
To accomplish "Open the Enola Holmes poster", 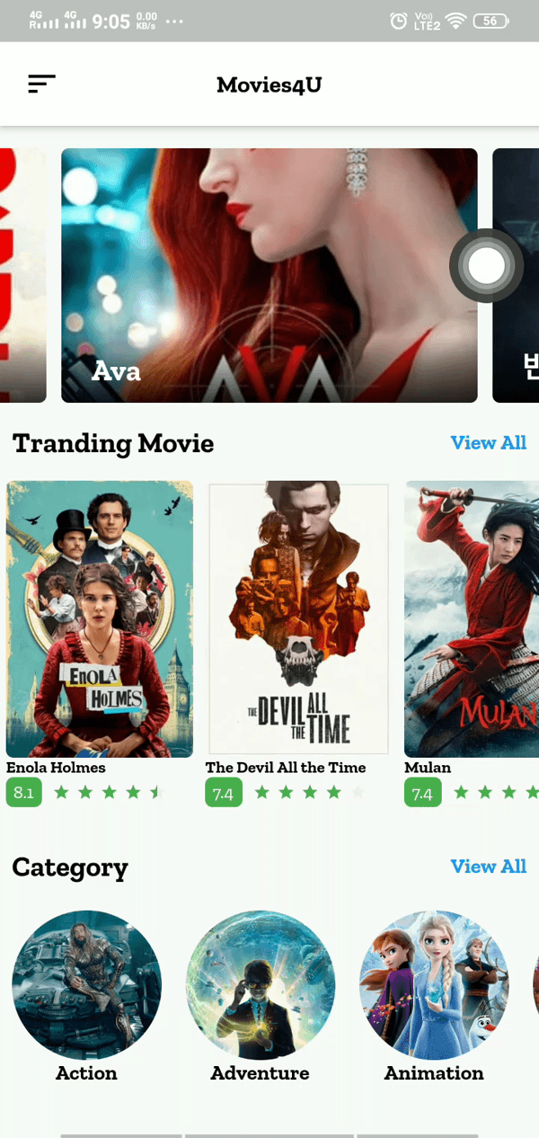I will coord(100,619).
